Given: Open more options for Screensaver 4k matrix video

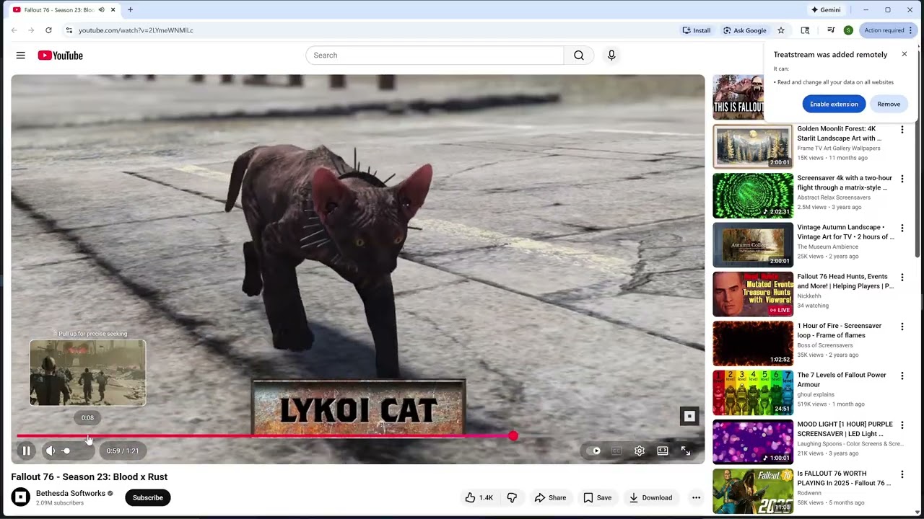Looking at the screenshot, I should click(x=902, y=179).
